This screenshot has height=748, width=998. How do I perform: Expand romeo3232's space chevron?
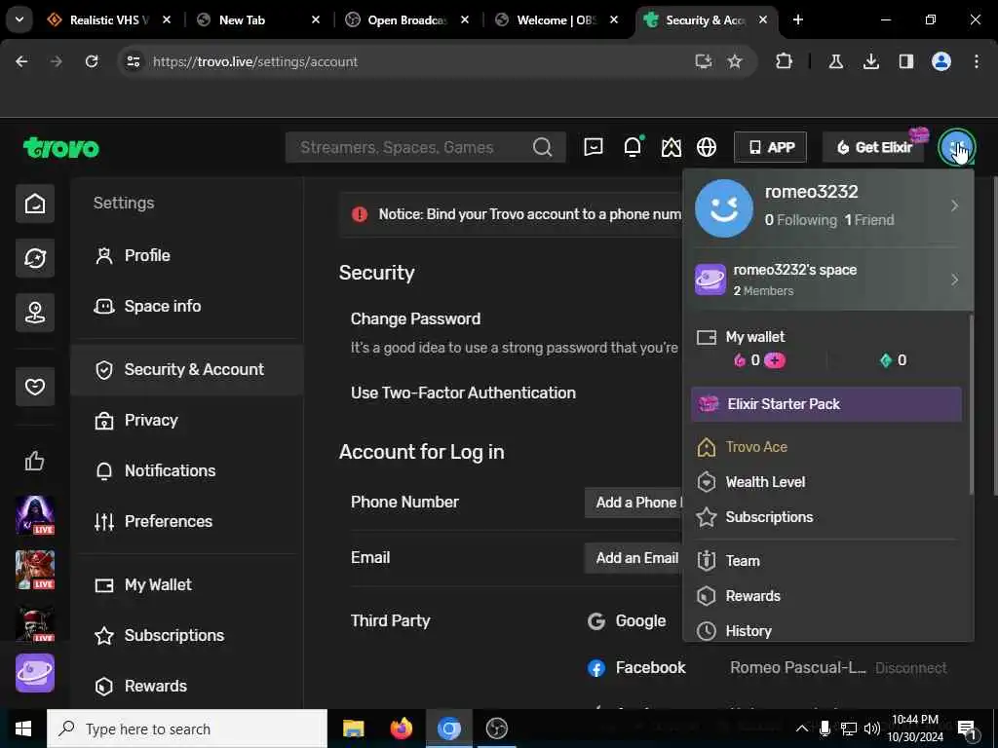click(x=954, y=280)
